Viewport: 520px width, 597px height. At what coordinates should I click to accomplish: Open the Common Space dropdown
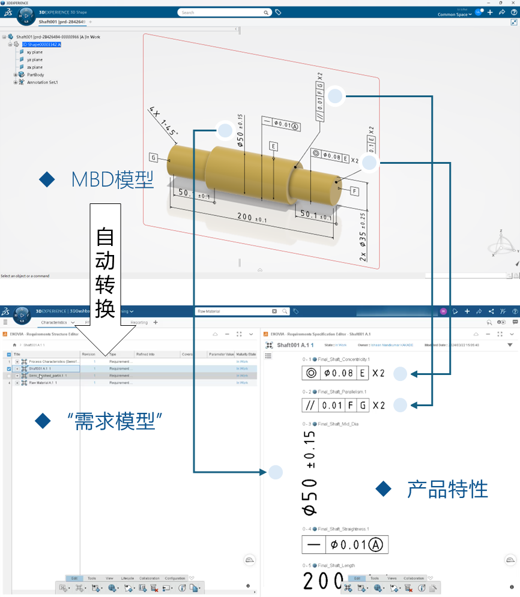[x=455, y=14]
